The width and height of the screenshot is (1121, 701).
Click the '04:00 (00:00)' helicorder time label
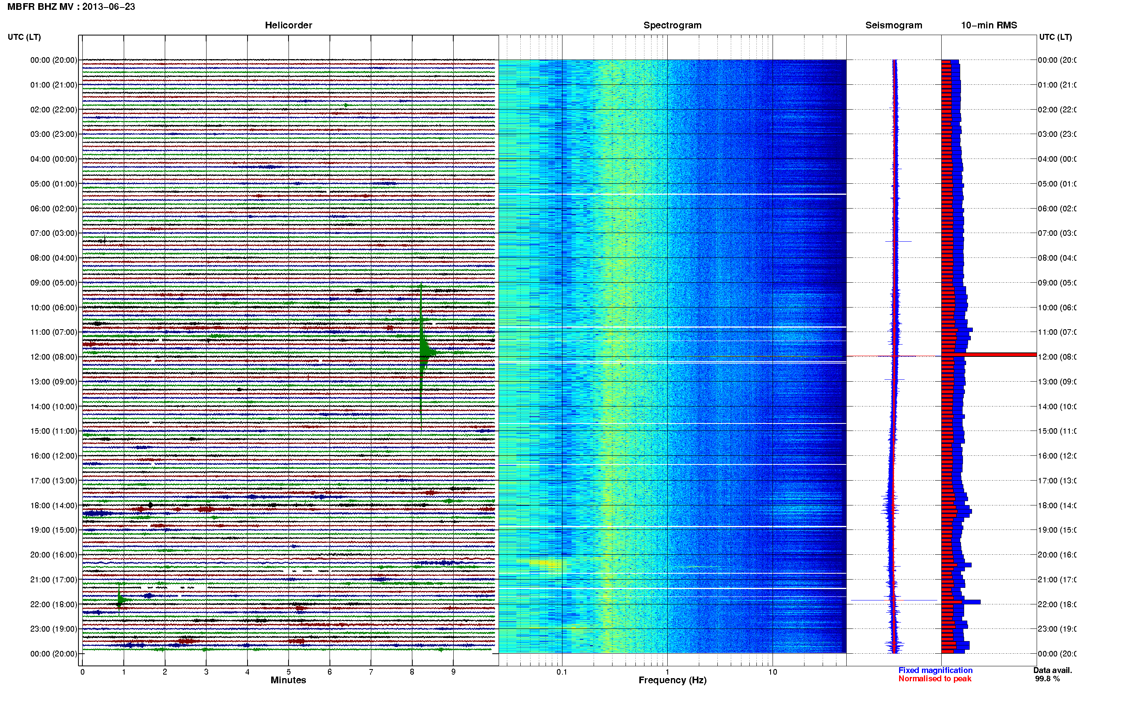[54, 159]
